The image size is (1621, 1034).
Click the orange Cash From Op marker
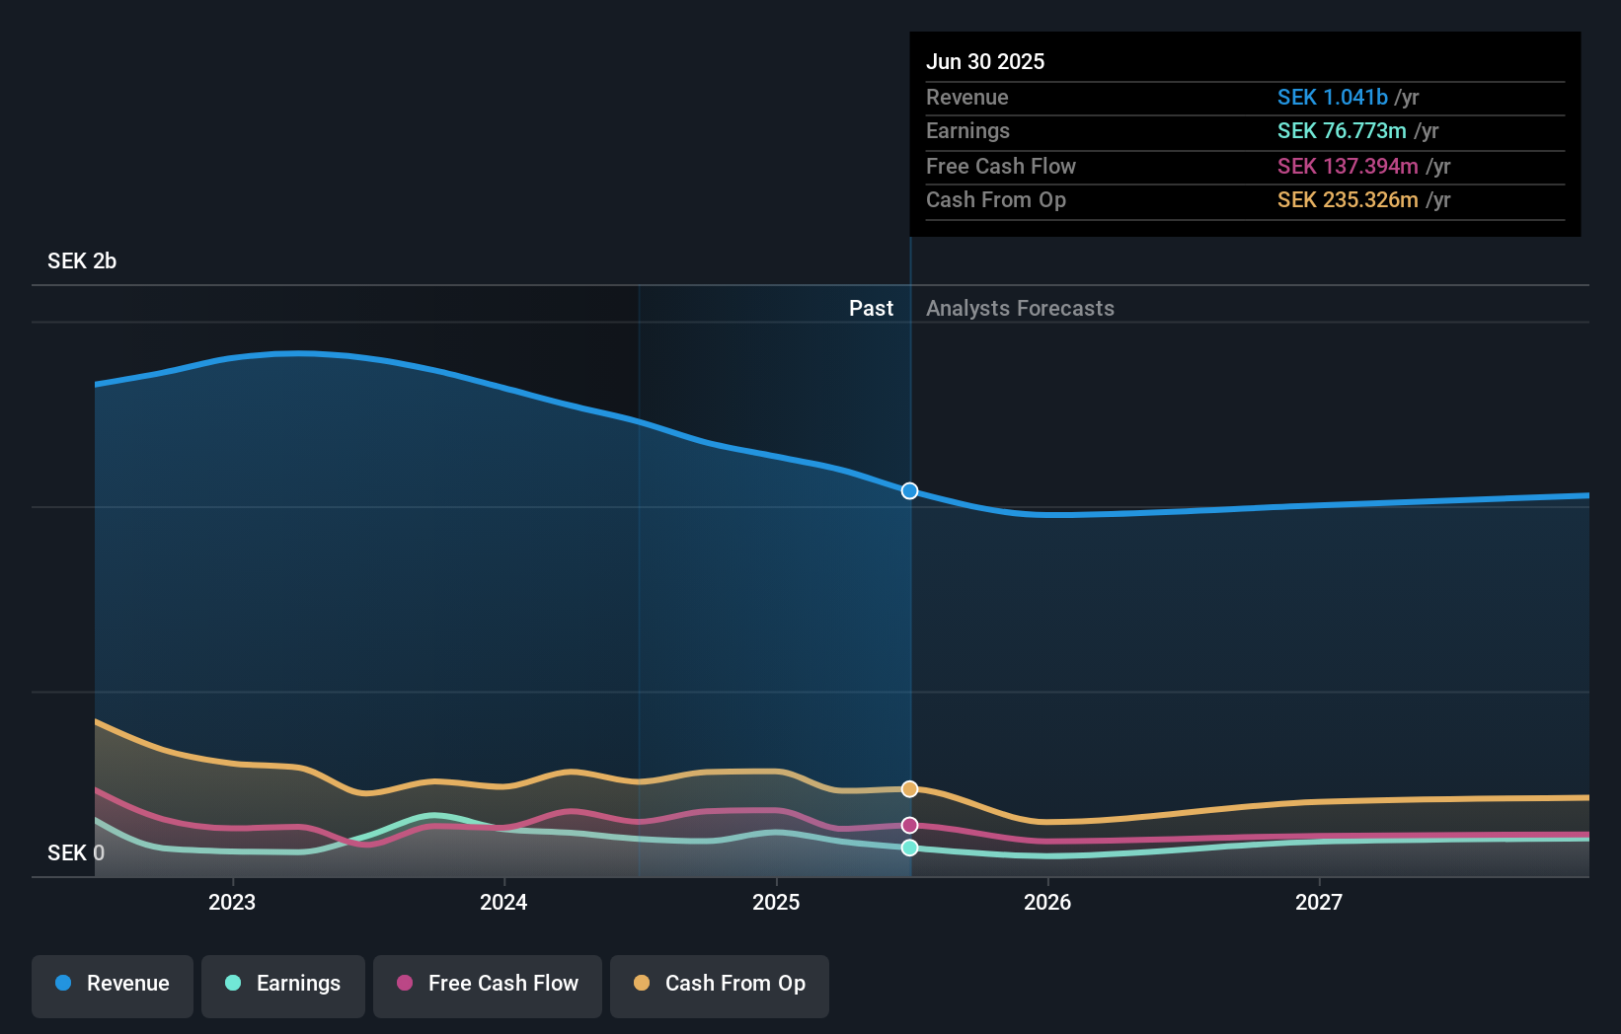(x=909, y=788)
